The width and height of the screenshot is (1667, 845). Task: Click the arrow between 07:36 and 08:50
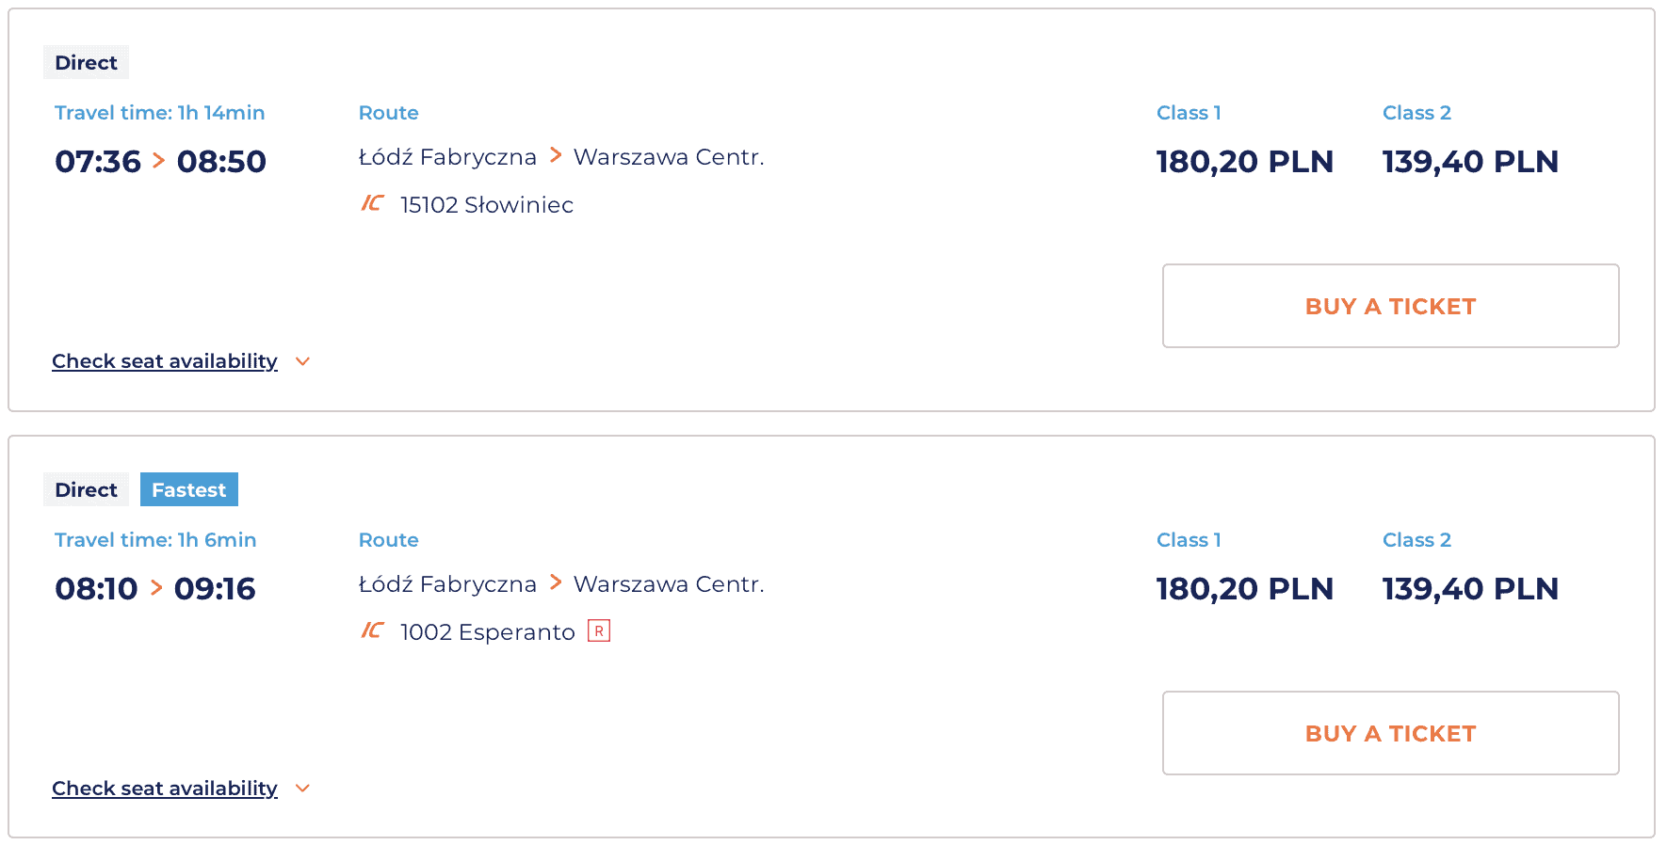(158, 162)
